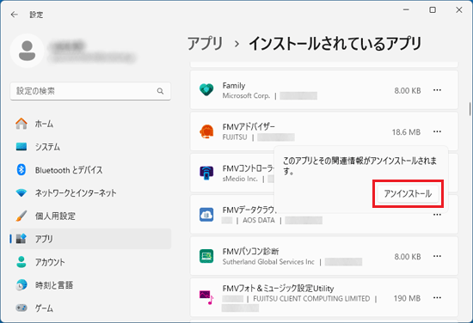Click the user profile avatar icon
Viewport: 473px width, 323px height.
tap(28, 51)
